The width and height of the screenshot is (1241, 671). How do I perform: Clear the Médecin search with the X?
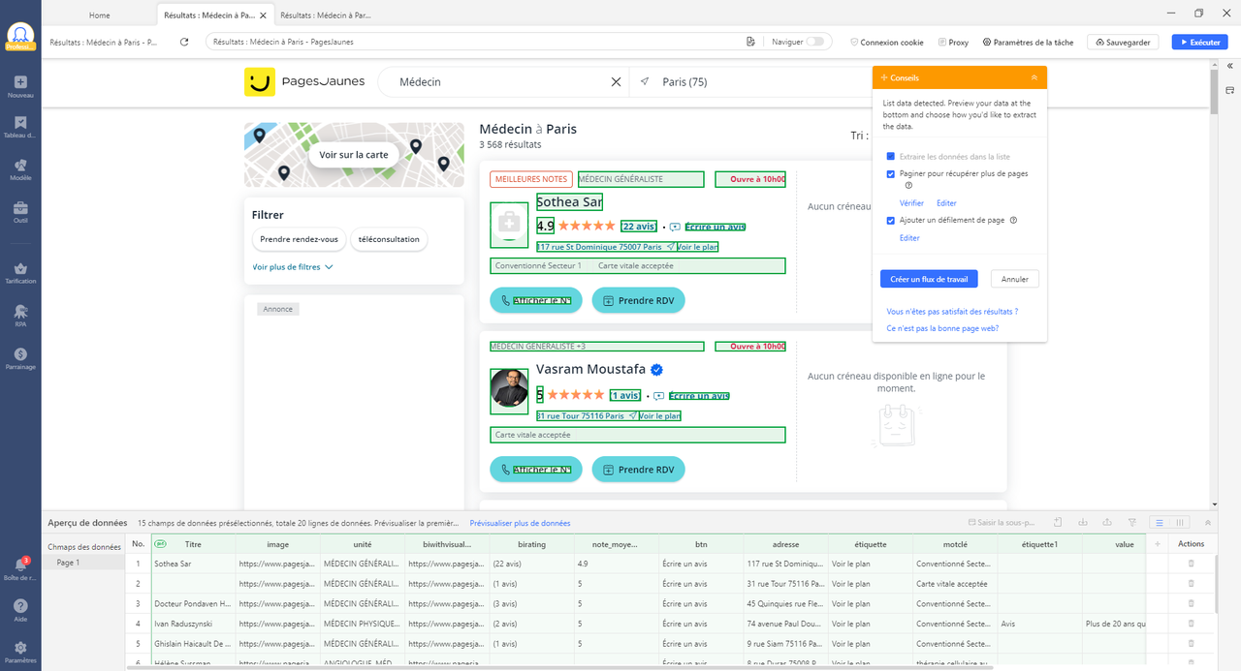click(x=616, y=82)
